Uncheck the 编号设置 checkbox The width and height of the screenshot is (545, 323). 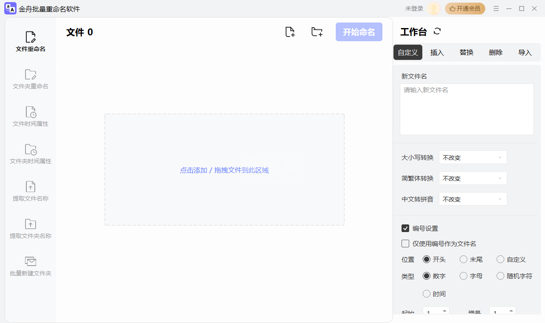coord(405,228)
